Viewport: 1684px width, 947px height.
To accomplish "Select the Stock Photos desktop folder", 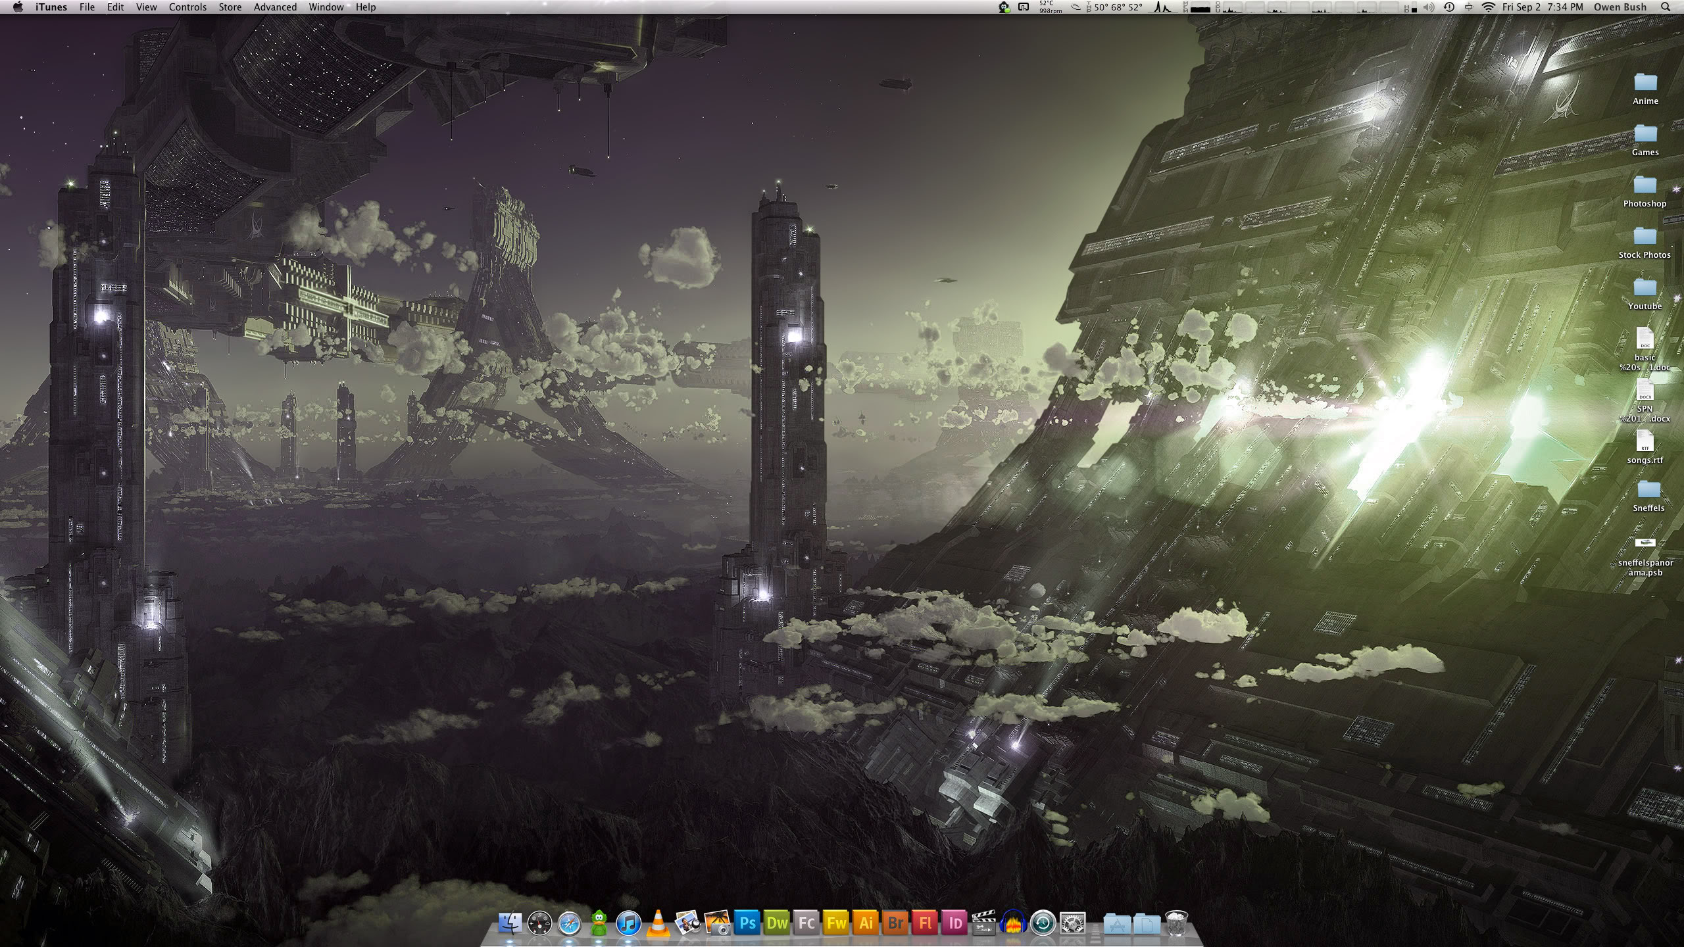I will (x=1645, y=237).
